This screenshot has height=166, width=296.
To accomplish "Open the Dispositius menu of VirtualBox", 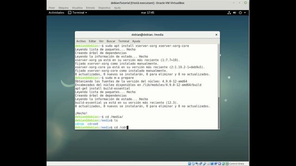I will pyautogui.click(x=105, y=8).
